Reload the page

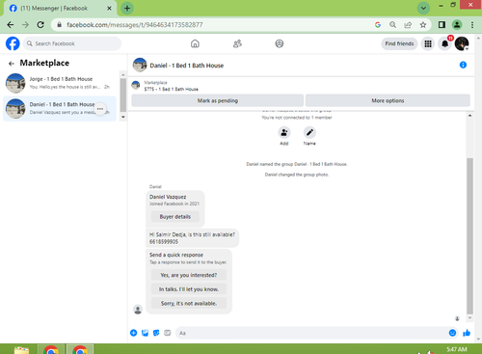coord(40,25)
